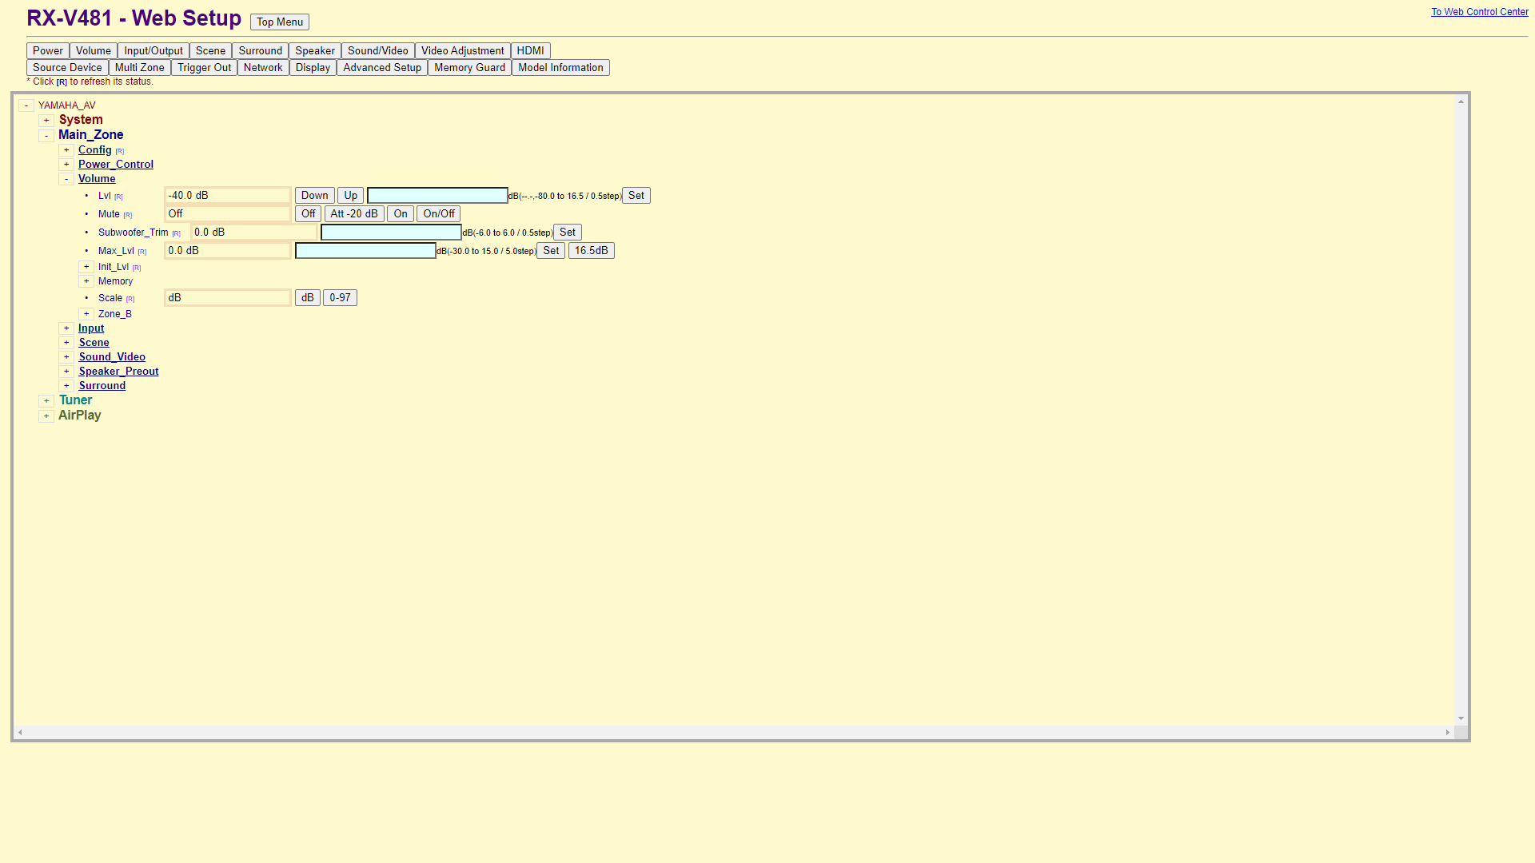The height and width of the screenshot is (863, 1535).
Task: Follow the To Web Control Center link
Action: click(x=1480, y=12)
